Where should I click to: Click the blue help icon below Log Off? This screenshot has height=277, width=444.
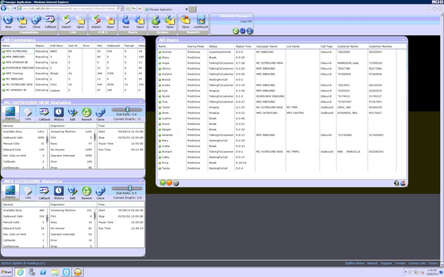coord(250,31)
